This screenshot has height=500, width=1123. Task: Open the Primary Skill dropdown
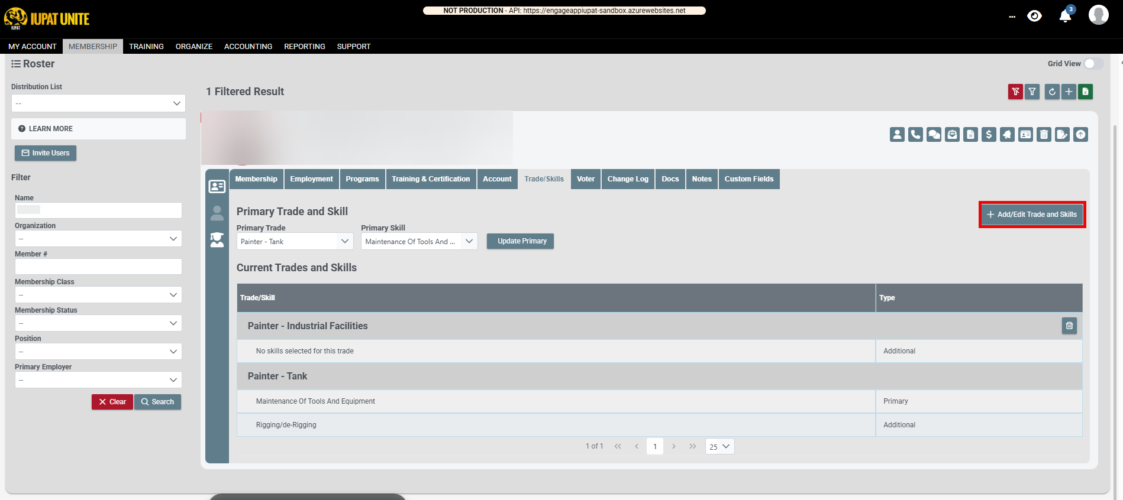coord(419,241)
